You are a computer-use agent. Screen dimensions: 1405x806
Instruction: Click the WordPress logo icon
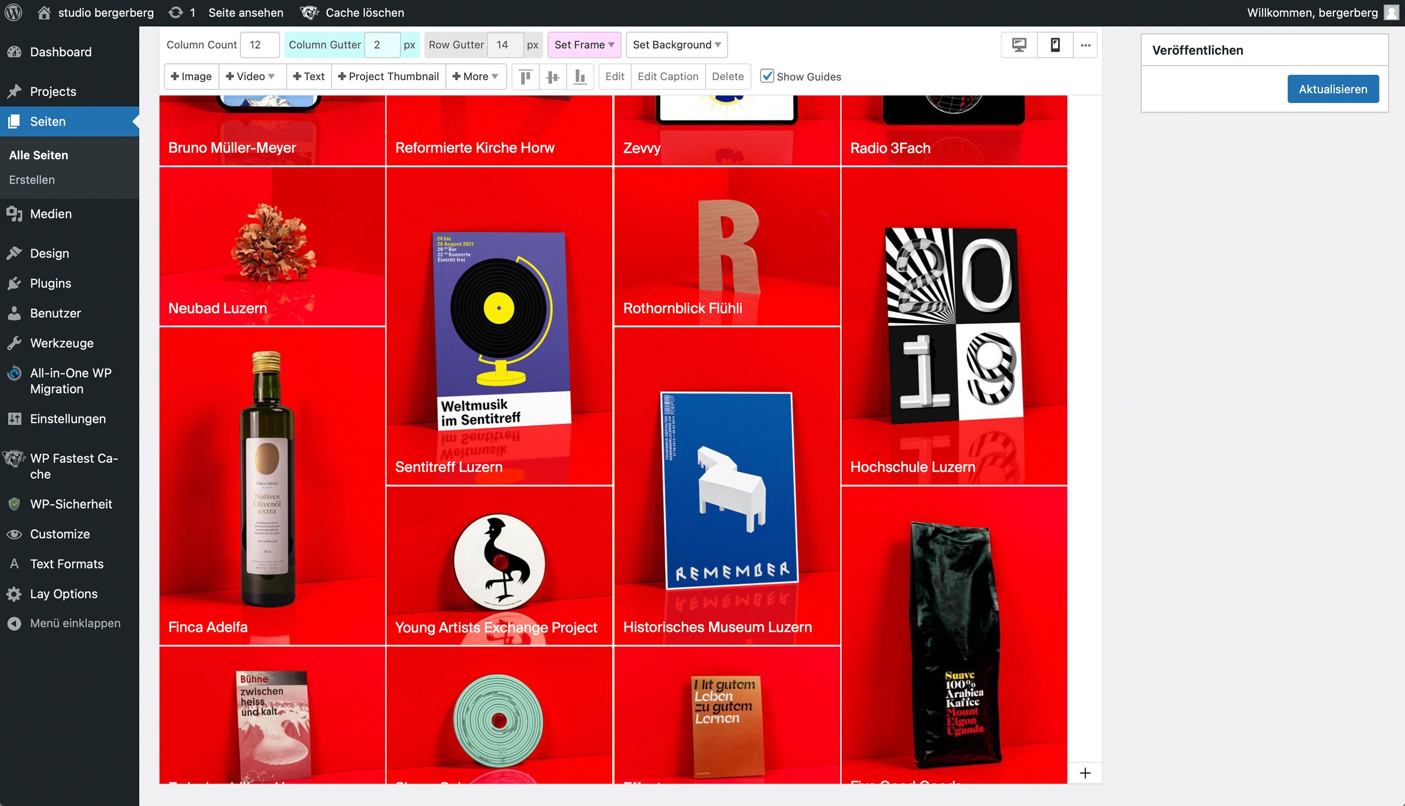(x=13, y=12)
